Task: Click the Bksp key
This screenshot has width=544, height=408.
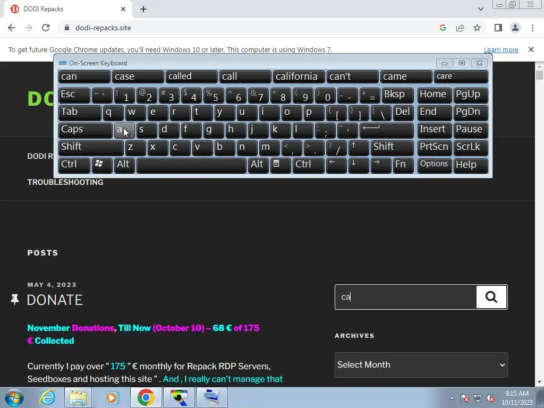Action: tap(397, 95)
